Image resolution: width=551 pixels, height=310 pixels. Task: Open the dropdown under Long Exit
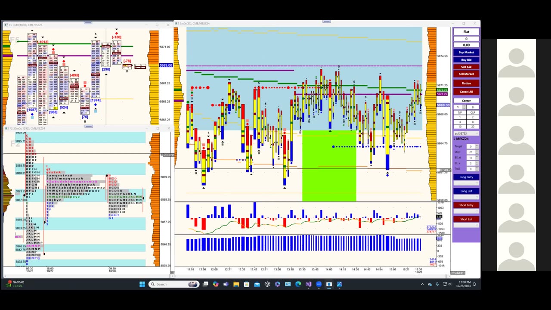(466, 197)
